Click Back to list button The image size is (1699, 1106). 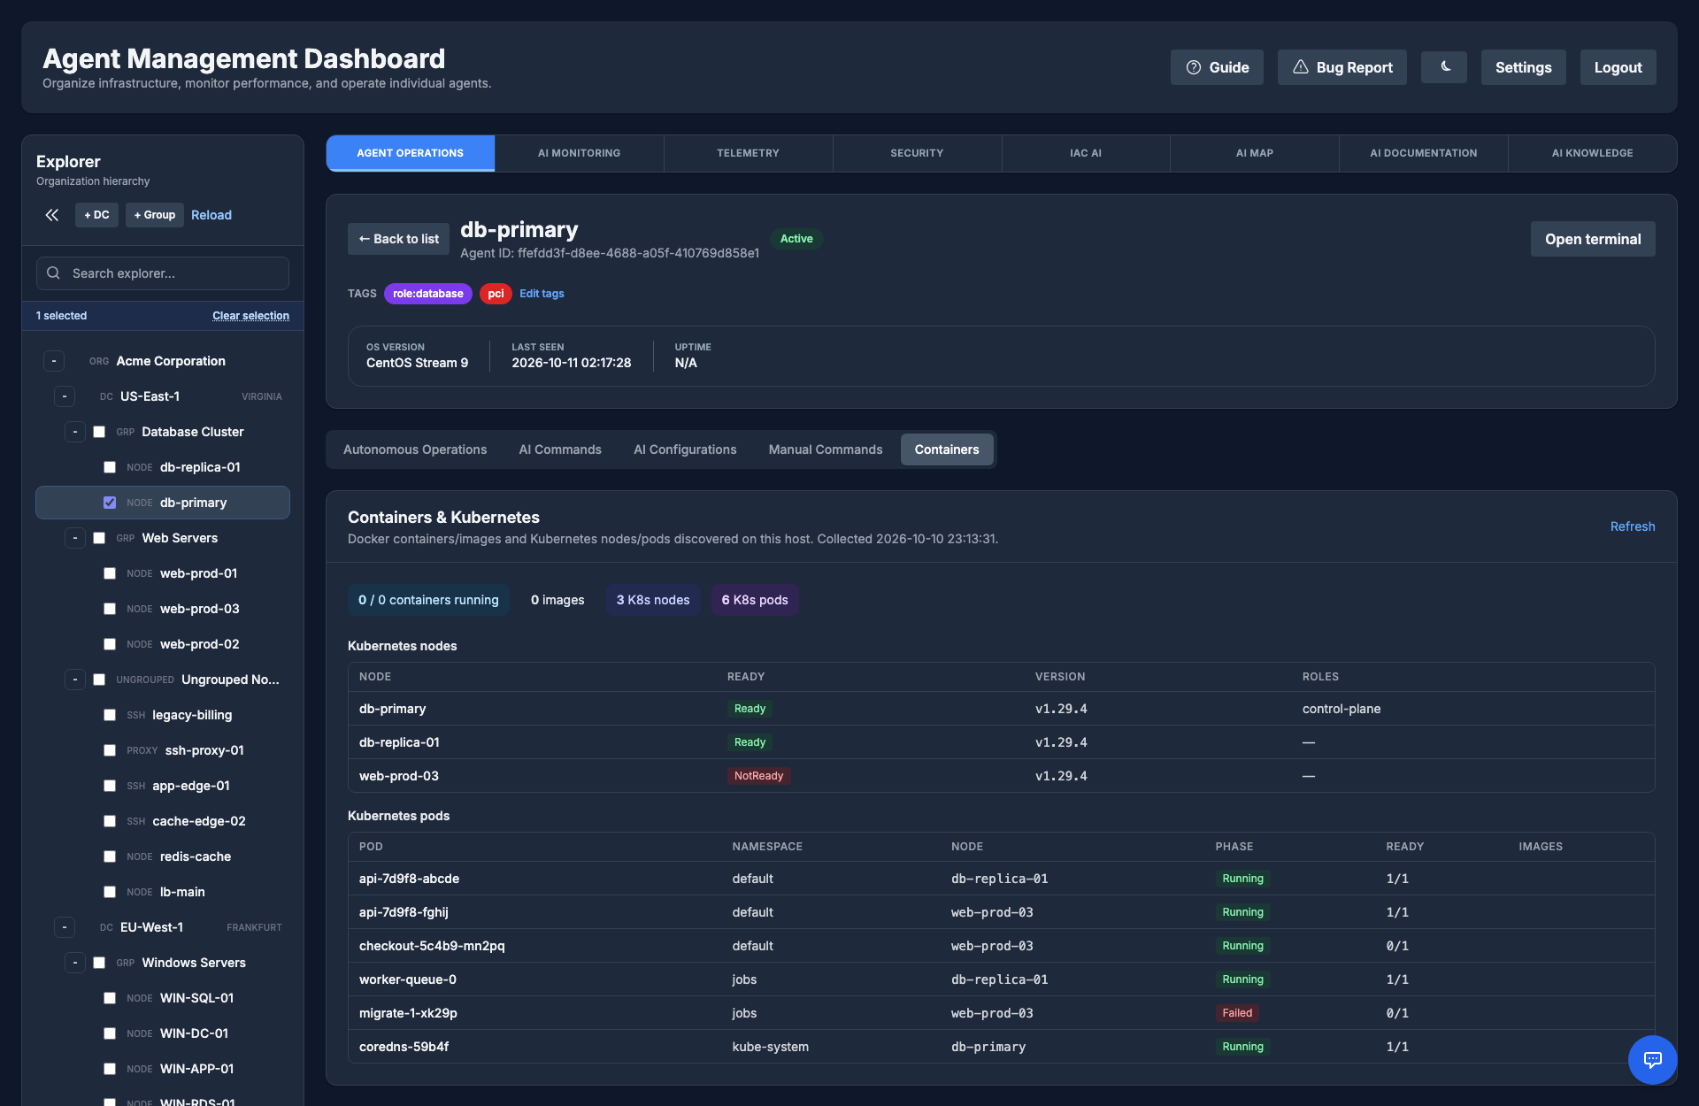pos(398,239)
